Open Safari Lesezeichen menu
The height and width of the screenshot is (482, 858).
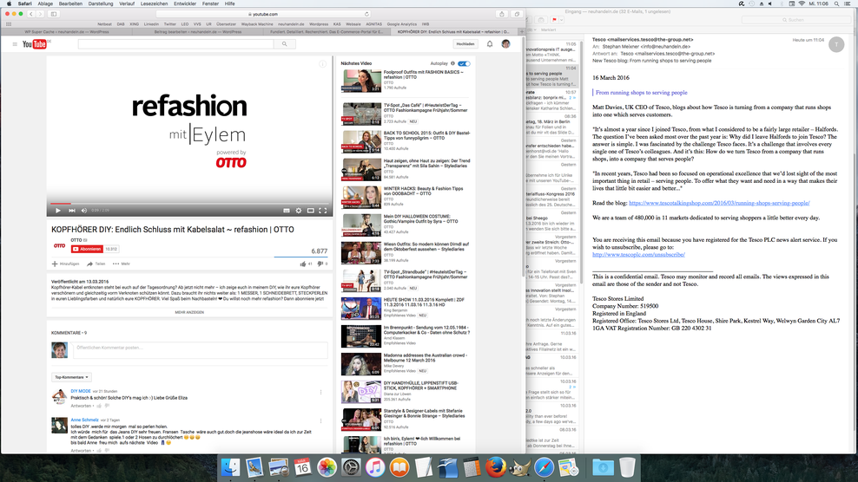pyautogui.click(x=154, y=3)
